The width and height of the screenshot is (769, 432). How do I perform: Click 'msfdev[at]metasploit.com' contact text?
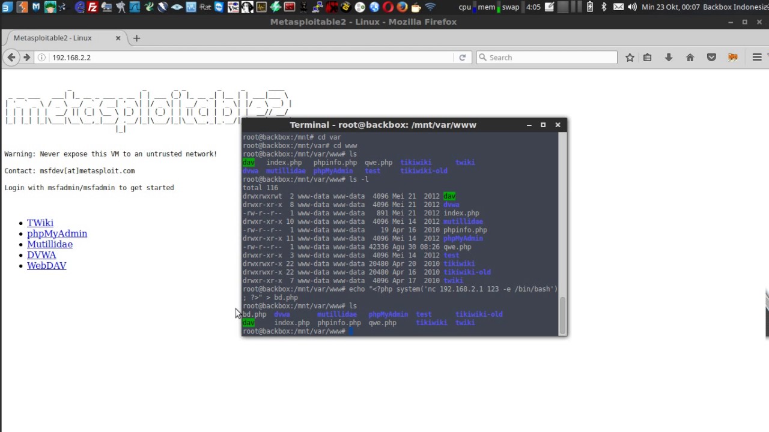[87, 171]
